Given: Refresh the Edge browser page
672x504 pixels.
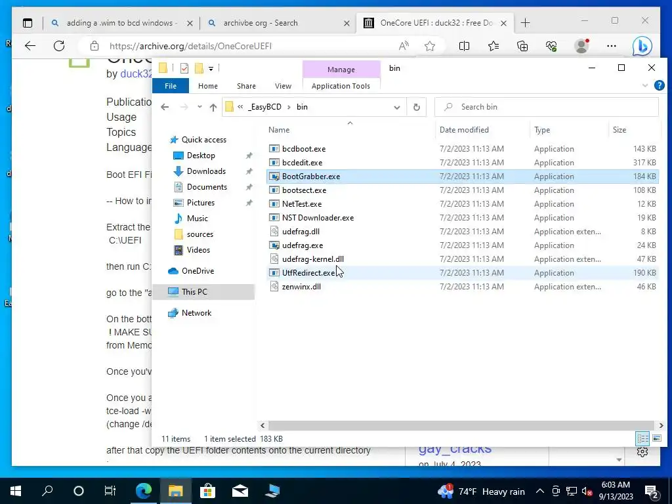Looking at the screenshot, I should pyautogui.click(x=59, y=46).
